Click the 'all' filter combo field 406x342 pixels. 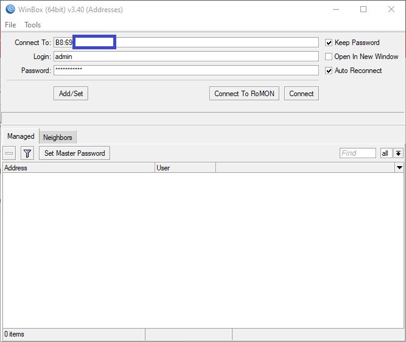[x=386, y=153]
